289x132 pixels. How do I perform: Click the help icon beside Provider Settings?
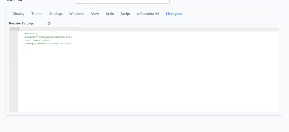tap(49, 24)
